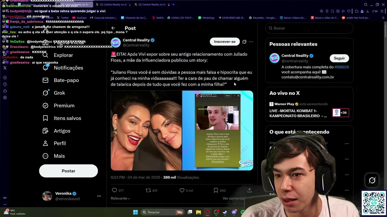The image size is (387, 217).
Task: Open CANAL DO YOUT... bookmark
Action: [x=180, y=18]
